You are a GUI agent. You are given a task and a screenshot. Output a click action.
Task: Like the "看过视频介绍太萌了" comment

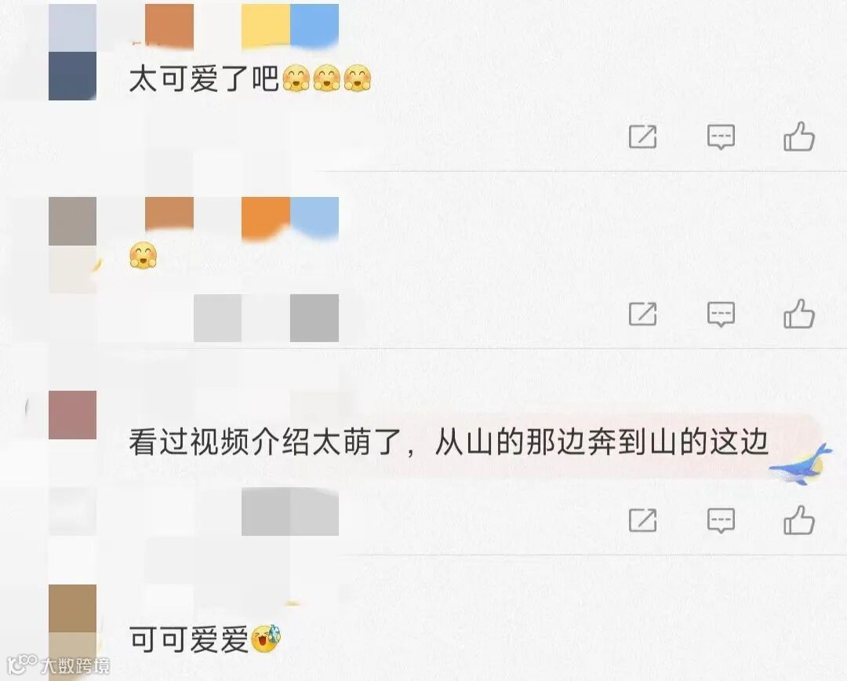click(x=799, y=520)
